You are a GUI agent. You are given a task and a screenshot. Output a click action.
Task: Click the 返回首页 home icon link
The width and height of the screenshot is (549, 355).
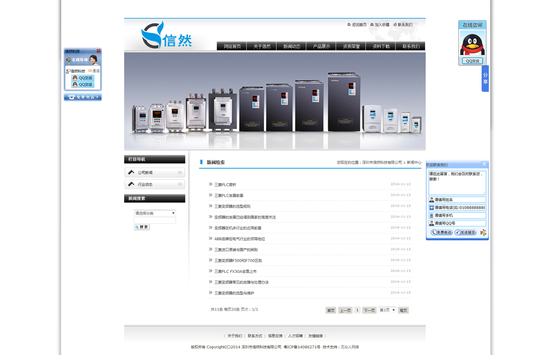click(x=357, y=25)
